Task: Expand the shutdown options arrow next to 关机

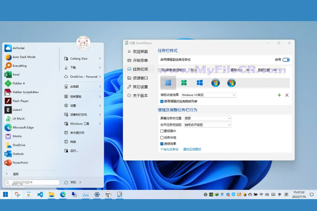Action: coord(80,182)
